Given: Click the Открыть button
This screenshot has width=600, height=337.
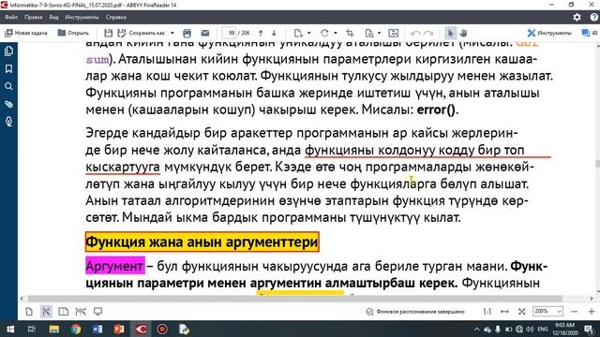Looking at the screenshot, I should [73, 33].
